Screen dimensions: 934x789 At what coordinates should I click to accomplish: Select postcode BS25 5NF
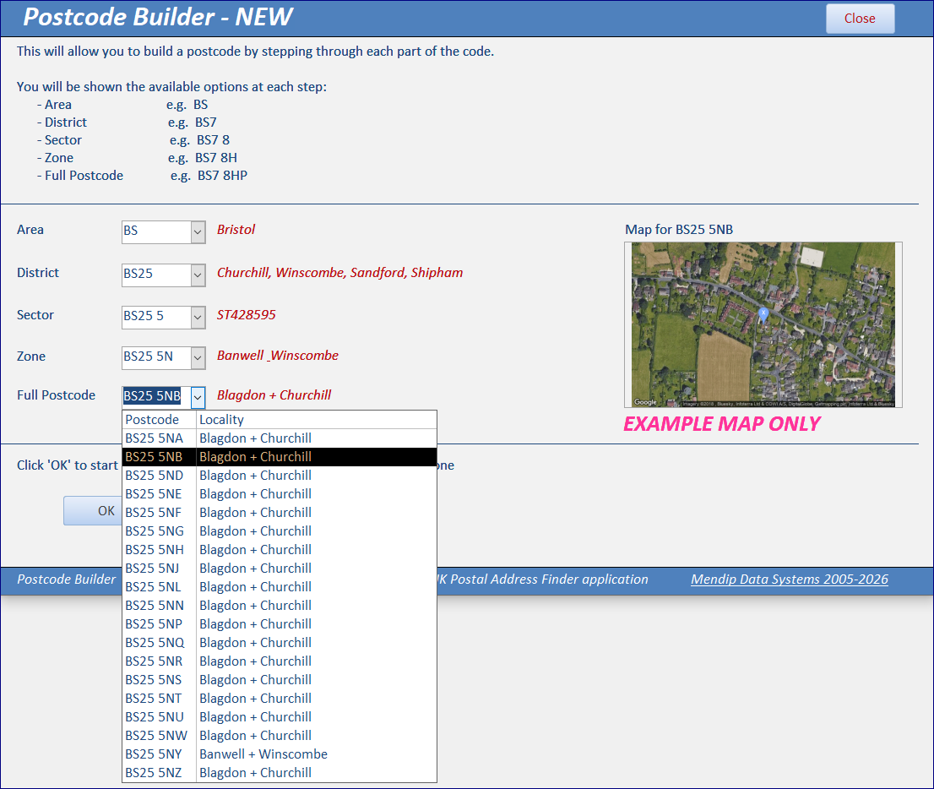[280, 513]
